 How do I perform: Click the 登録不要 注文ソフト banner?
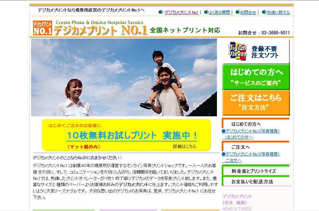pos(255,51)
